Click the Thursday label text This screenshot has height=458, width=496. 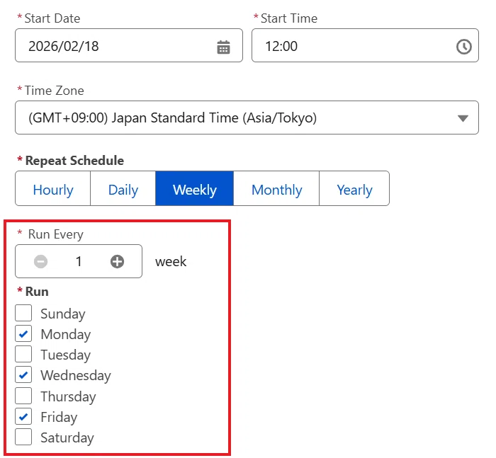[x=68, y=396]
